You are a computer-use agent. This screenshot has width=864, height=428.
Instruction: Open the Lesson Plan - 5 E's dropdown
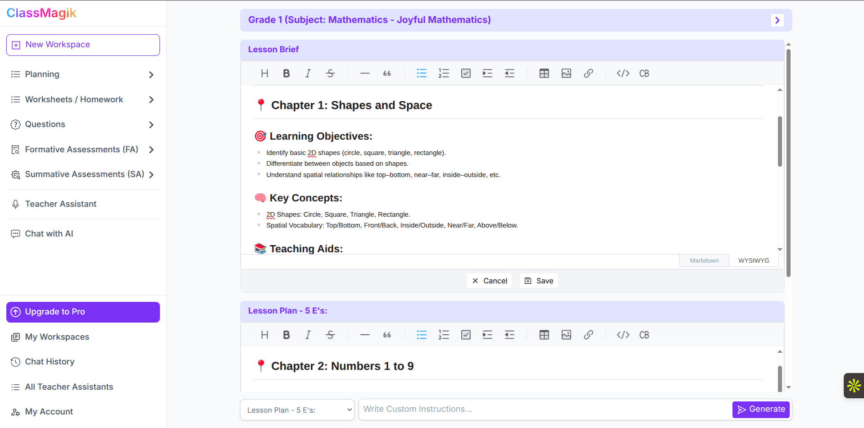pos(297,410)
